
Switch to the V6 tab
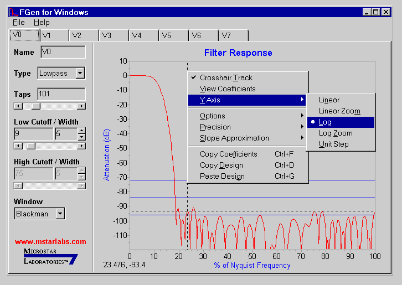(x=204, y=35)
